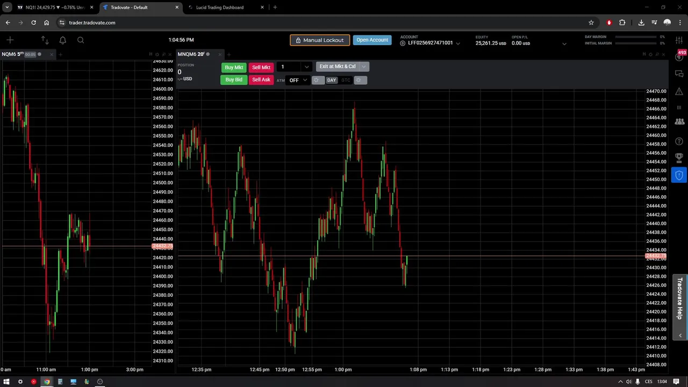Open MNQM6 chart module settings gear
The height and width of the screenshot is (387, 688).
click(x=650, y=54)
